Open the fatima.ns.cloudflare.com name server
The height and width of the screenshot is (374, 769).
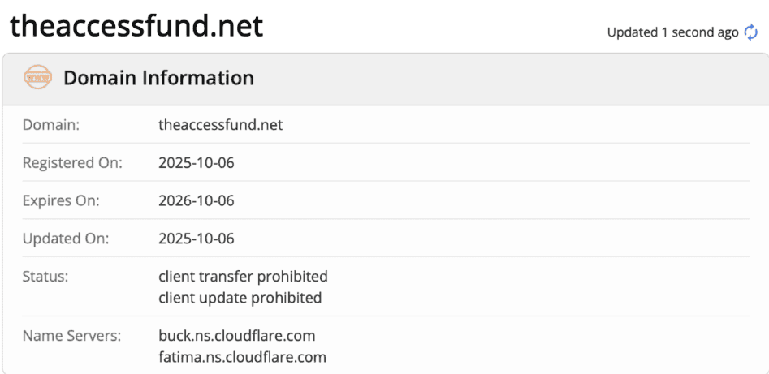coord(242,356)
